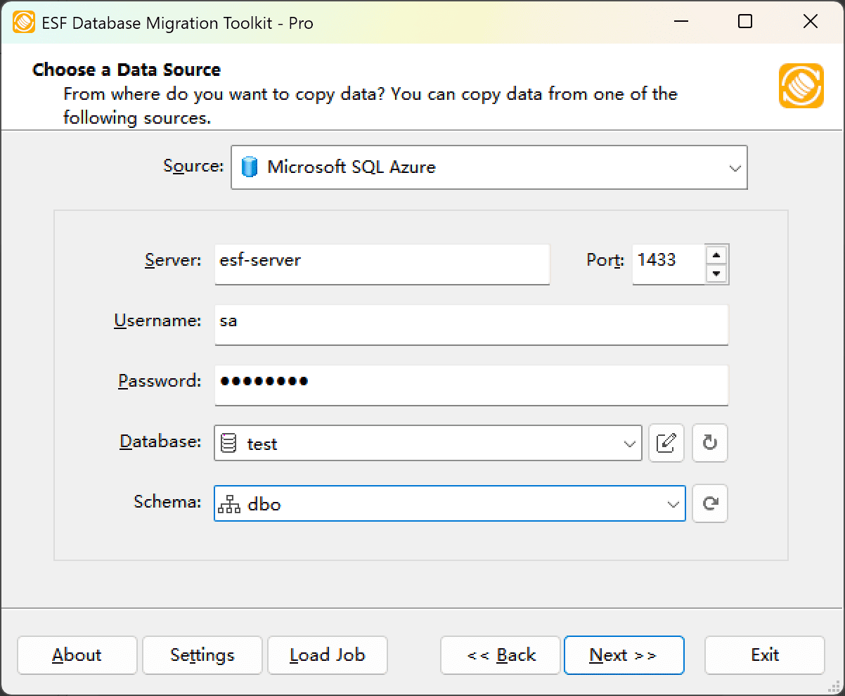845x696 pixels.
Task: Increase the Port value with the up arrow
Action: point(716,255)
